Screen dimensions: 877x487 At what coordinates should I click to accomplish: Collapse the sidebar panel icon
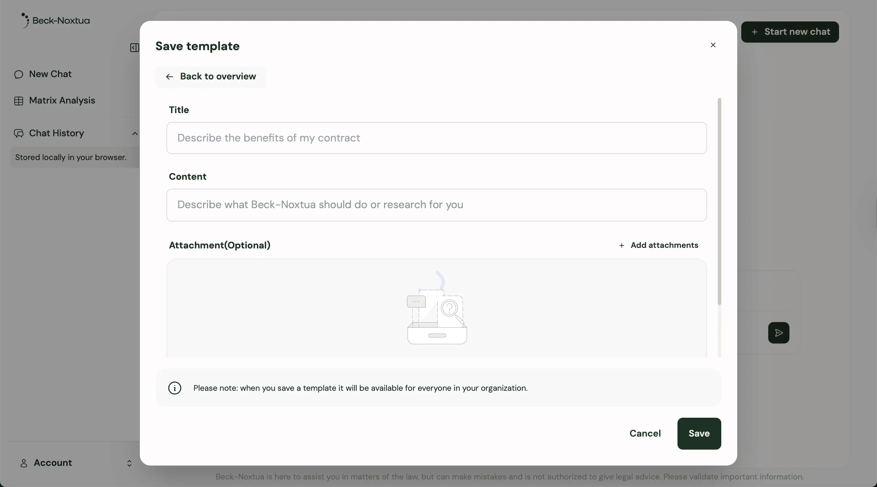(x=135, y=48)
